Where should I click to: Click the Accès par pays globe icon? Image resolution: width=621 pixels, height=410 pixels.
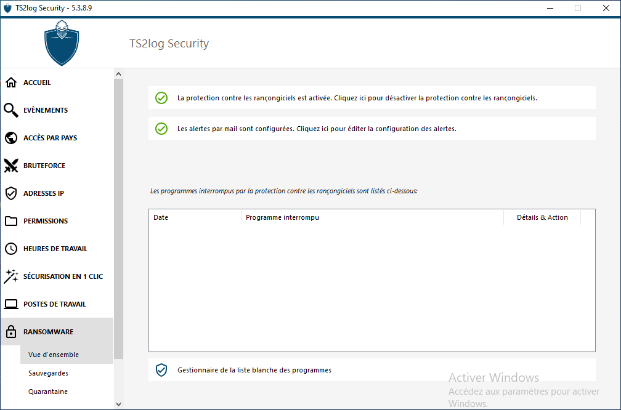click(x=11, y=138)
